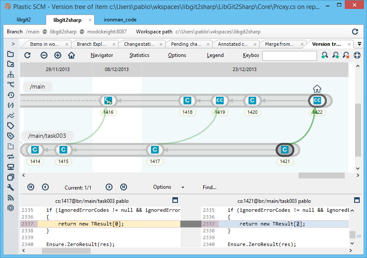Click the branches icon in sidebar

[x=11, y=85]
